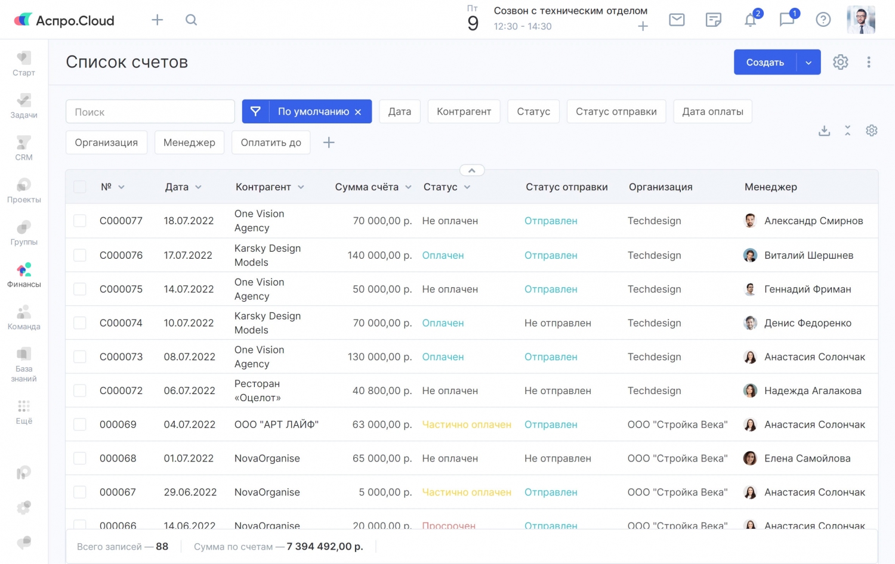Remove the По умолчанию filter

coord(358,112)
